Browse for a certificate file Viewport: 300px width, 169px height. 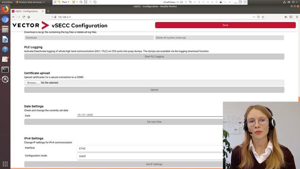[32, 83]
